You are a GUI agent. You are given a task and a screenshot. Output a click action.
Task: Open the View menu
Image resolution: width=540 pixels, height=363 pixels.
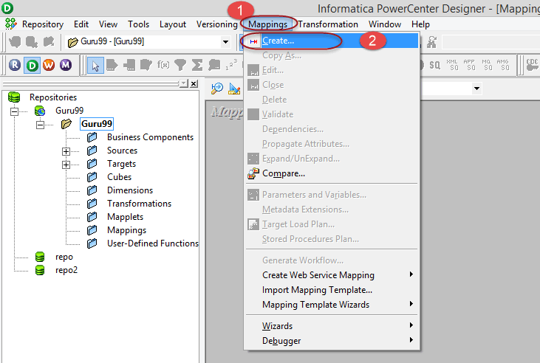[108, 24]
